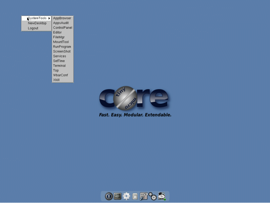Click the double gears icon in the dock
270x203 pixels.
[x=152, y=196]
